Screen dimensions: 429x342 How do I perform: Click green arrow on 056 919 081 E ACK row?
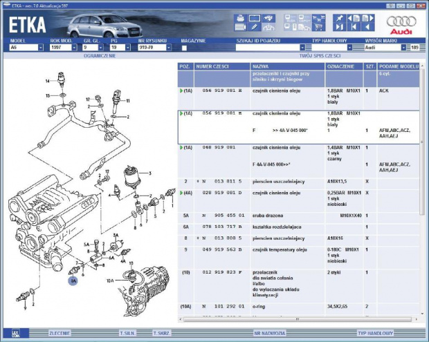[181, 91]
